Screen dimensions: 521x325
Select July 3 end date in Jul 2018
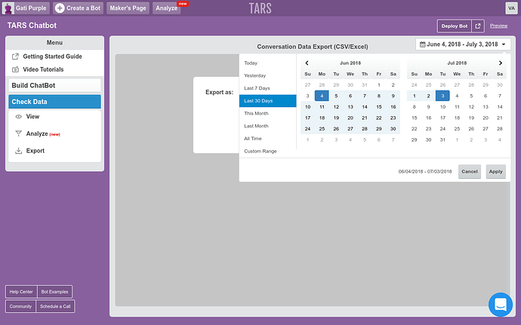442,96
